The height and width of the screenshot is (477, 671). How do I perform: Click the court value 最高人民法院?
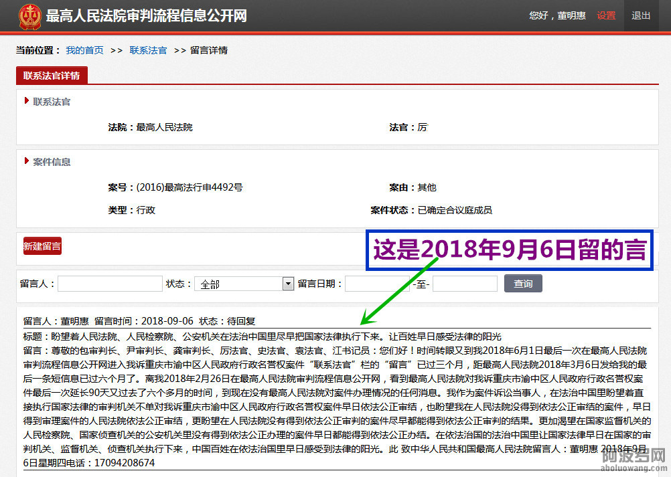coord(164,127)
